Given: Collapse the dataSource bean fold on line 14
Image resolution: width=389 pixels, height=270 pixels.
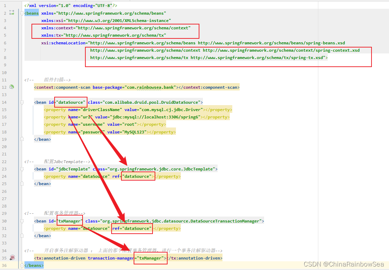Looking at the screenshot, I should pyautogui.click(x=22, y=102).
